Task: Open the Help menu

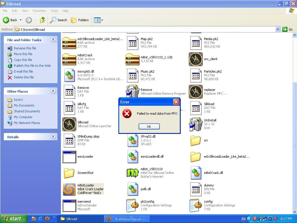Action: tap(65, 11)
